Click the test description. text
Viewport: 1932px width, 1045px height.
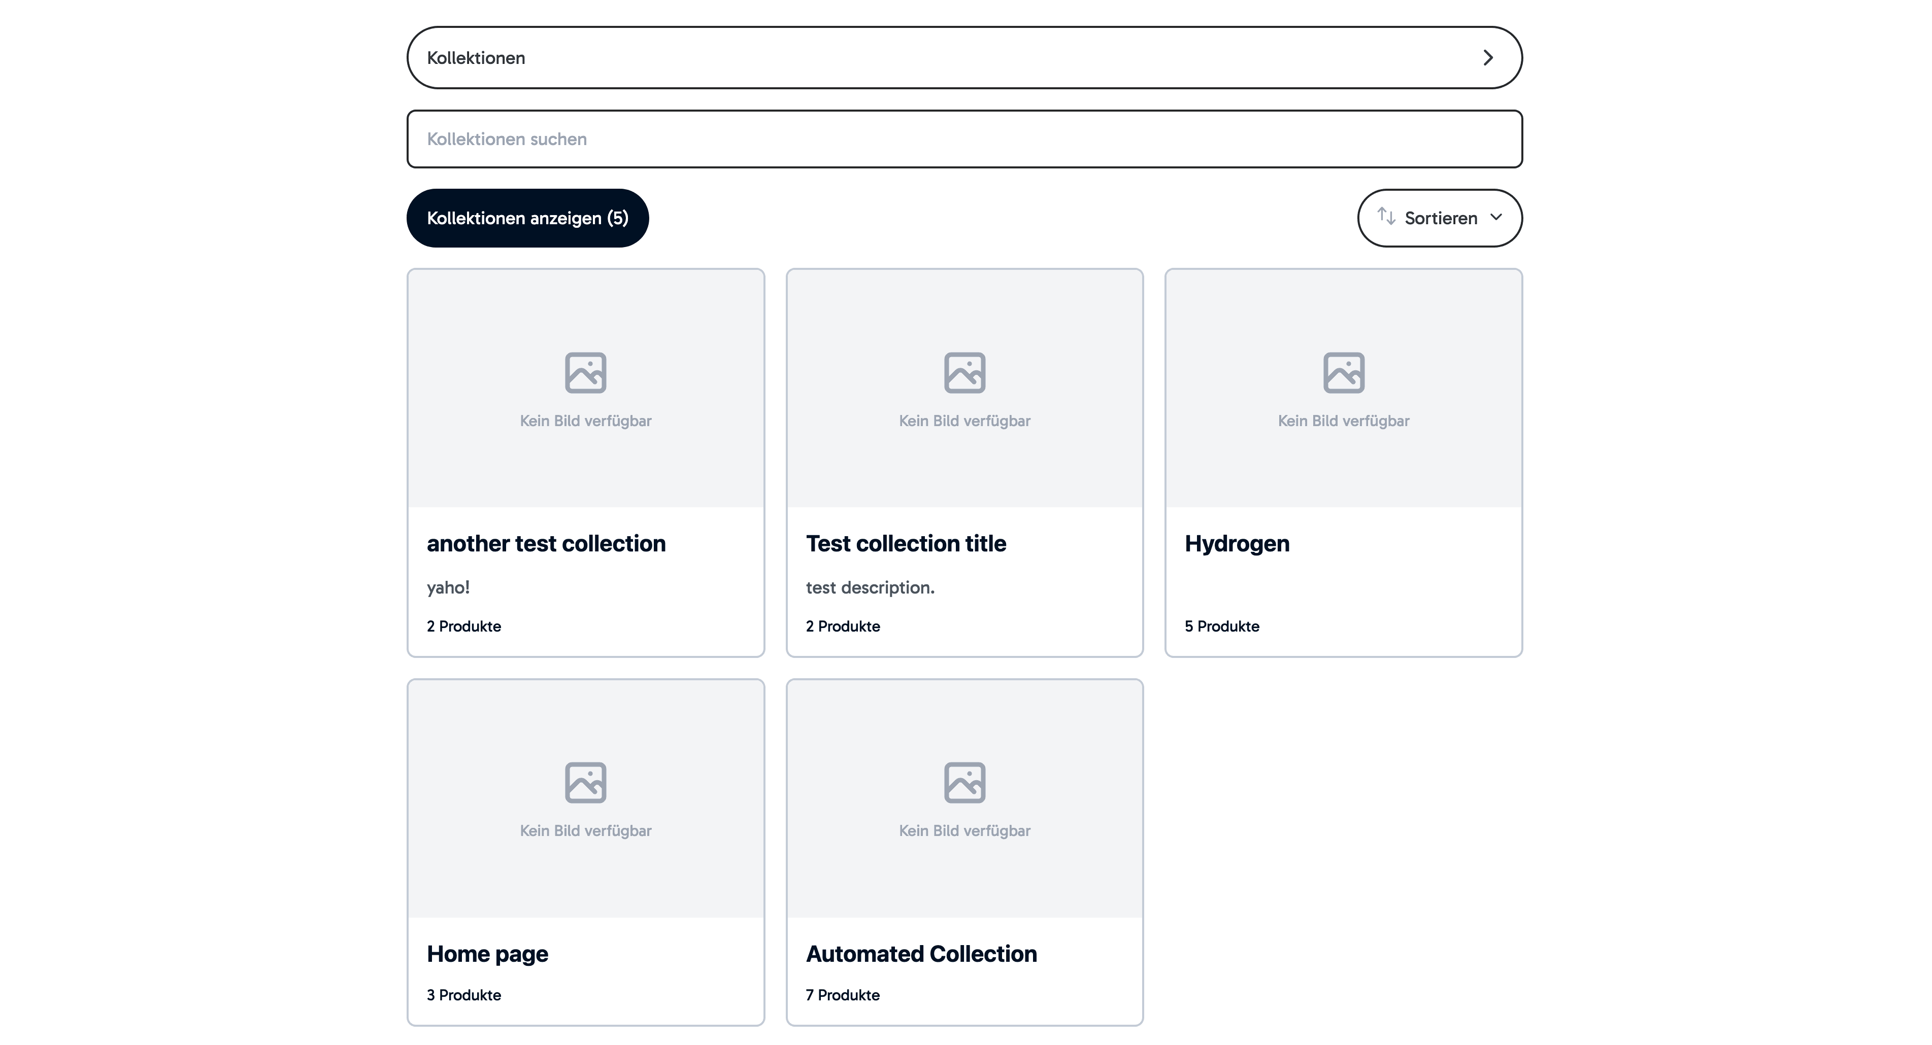[x=870, y=588]
